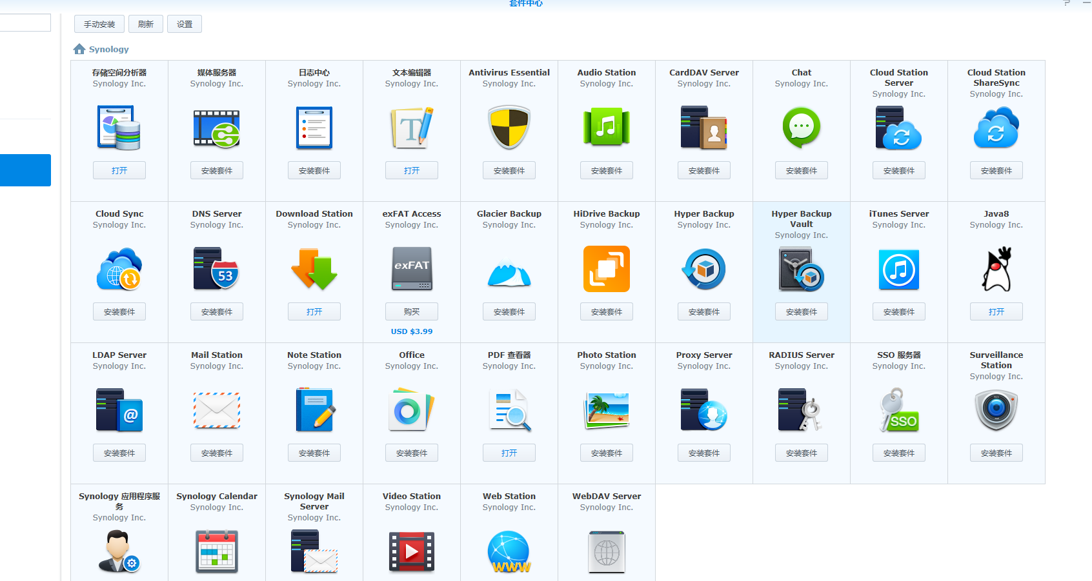The height and width of the screenshot is (581, 1092).
Task: Open the LDAP Server icon
Action: click(x=119, y=411)
